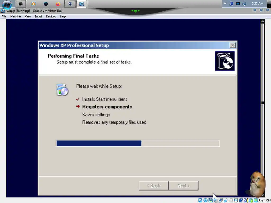The width and height of the screenshot is (271, 203).
Task: Click the blank grey status bar icon
Action: point(231,200)
